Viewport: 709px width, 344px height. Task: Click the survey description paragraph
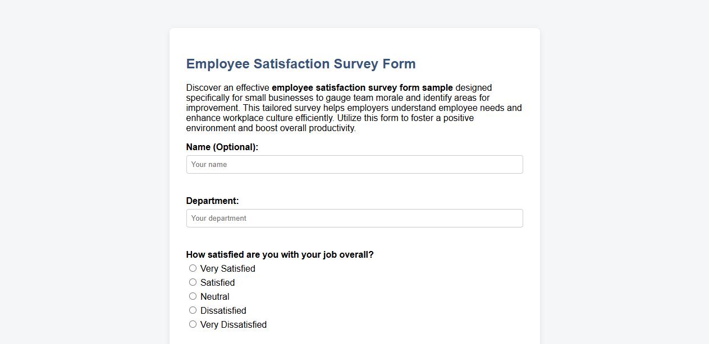(354, 108)
